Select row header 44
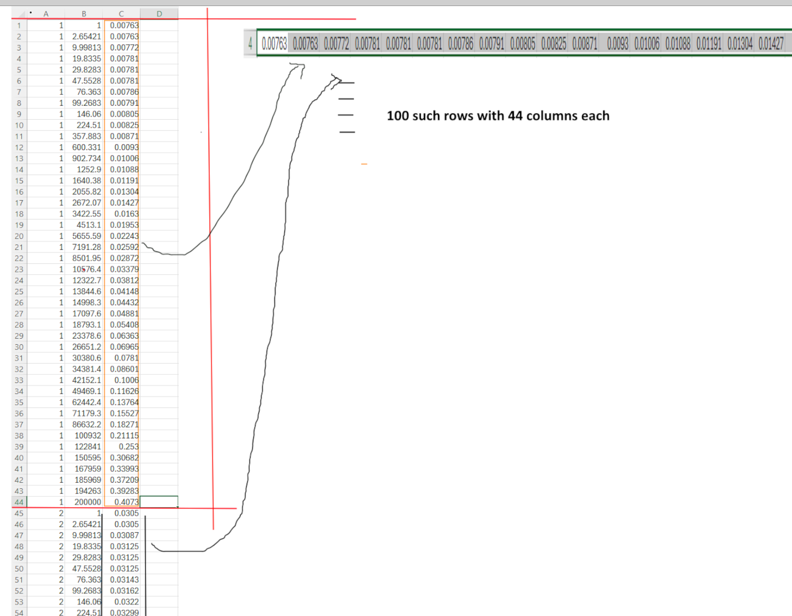 coord(19,502)
